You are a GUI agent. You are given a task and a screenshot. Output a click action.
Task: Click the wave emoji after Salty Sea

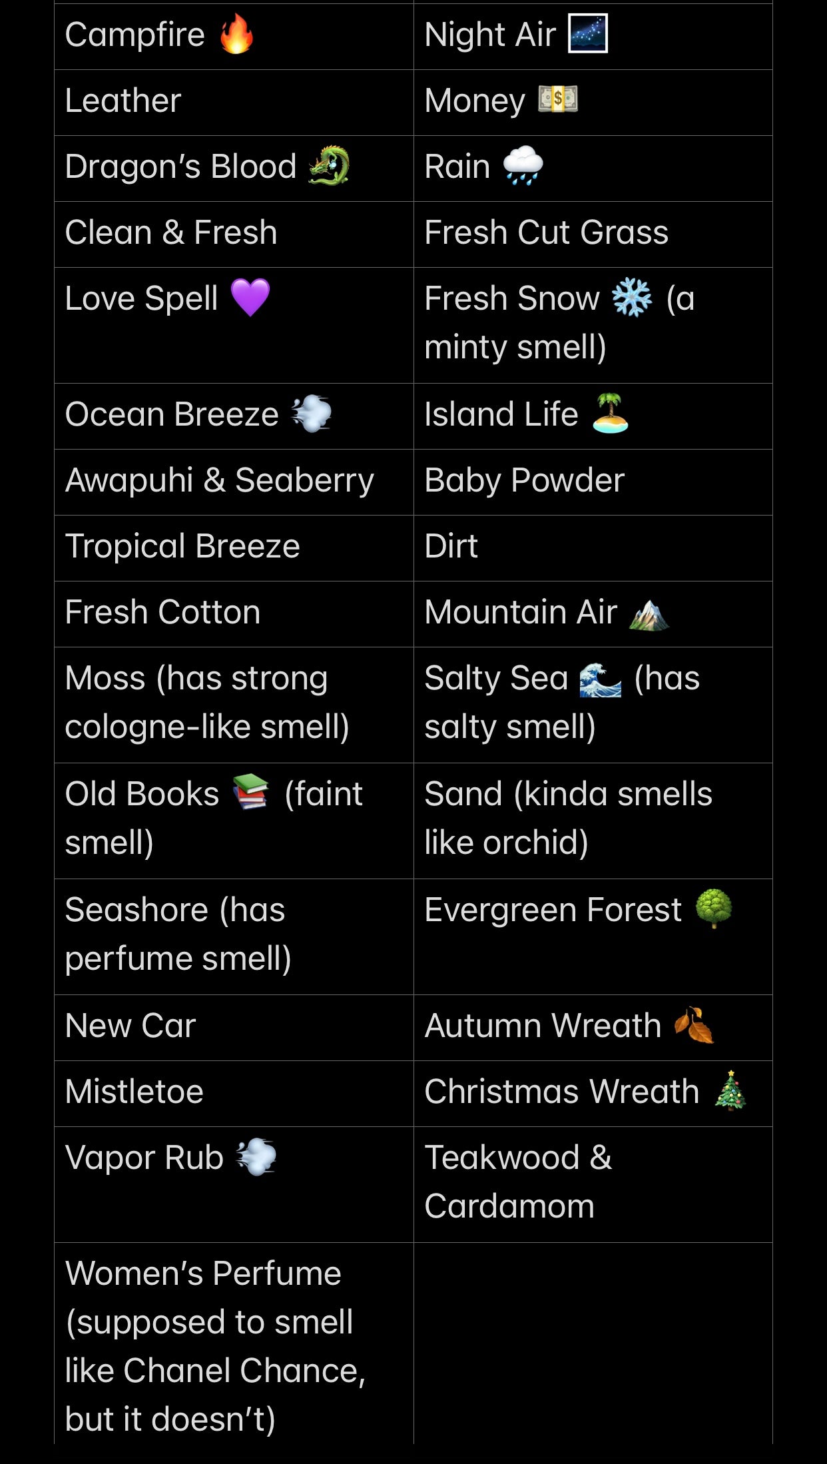[600, 679]
